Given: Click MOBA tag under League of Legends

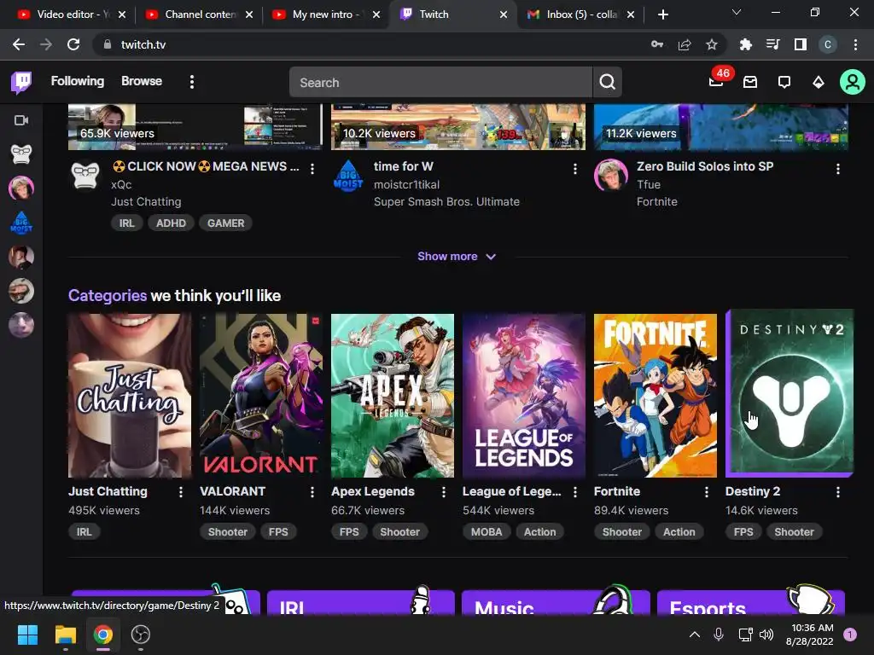Looking at the screenshot, I should click(x=487, y=532).
